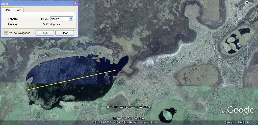Click the Ruler dialog title bar
Screen dimensions: 258x125
pyautogui.click(x=35, y=4)
